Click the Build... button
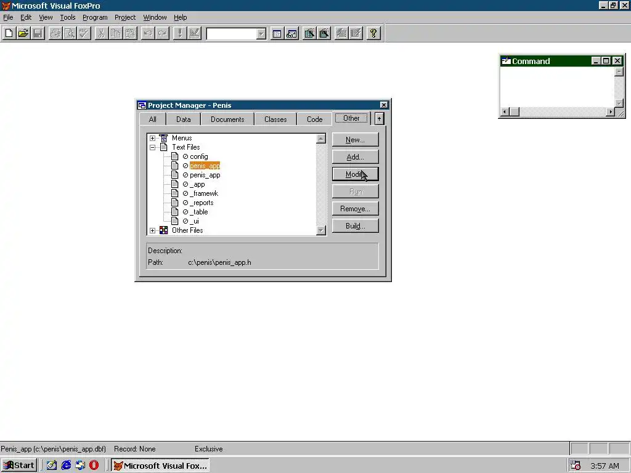Image resolution: width=631 pixels, height=473 pixels. [356, 226]
